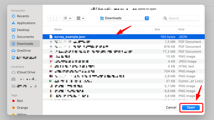This screenshot has height=120, width=214.
Task: Click the OneDrive cloud icon in sidebar
Action: (x=13, y=51)
